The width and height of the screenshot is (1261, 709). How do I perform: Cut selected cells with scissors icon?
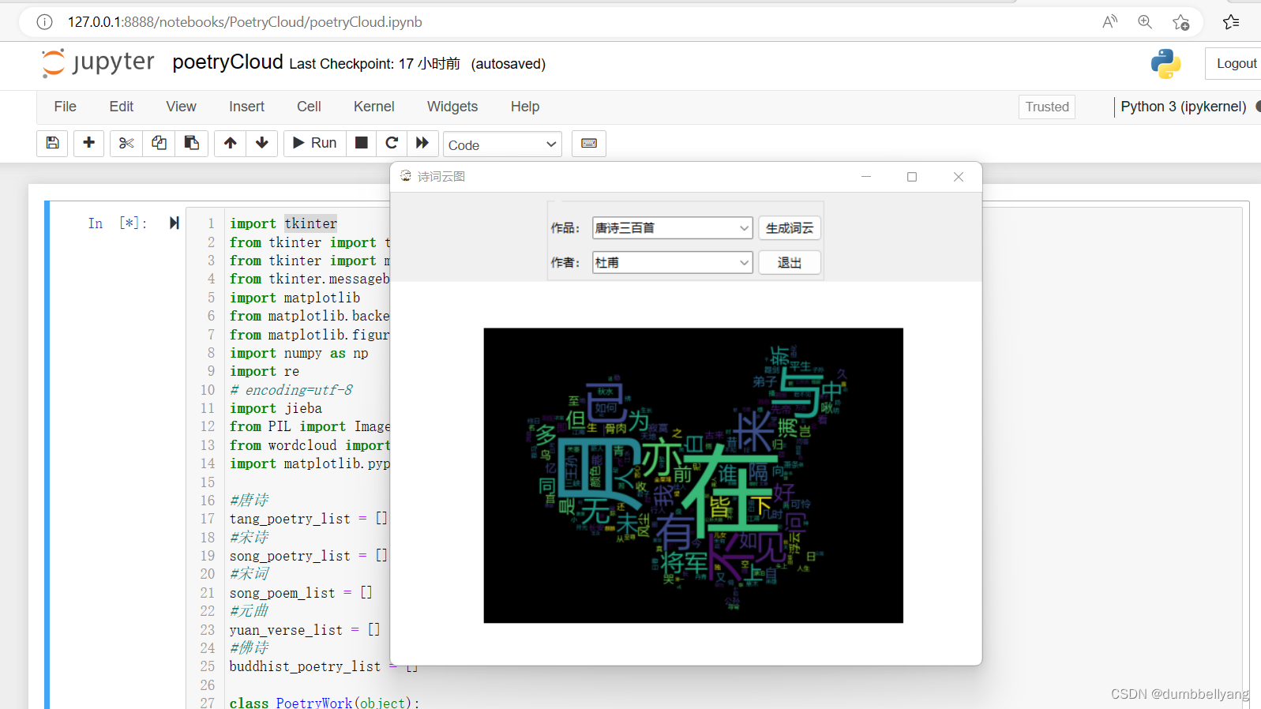click(126, 143)
